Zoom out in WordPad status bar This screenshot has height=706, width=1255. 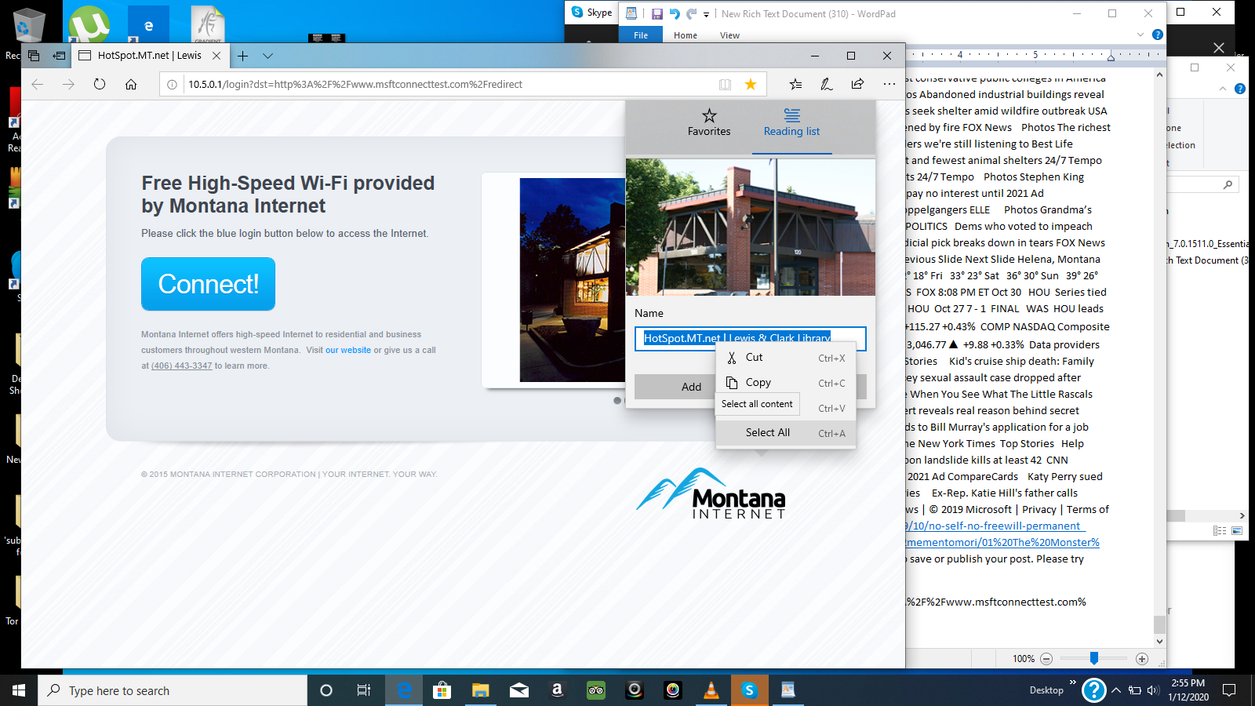point(1046,659)
